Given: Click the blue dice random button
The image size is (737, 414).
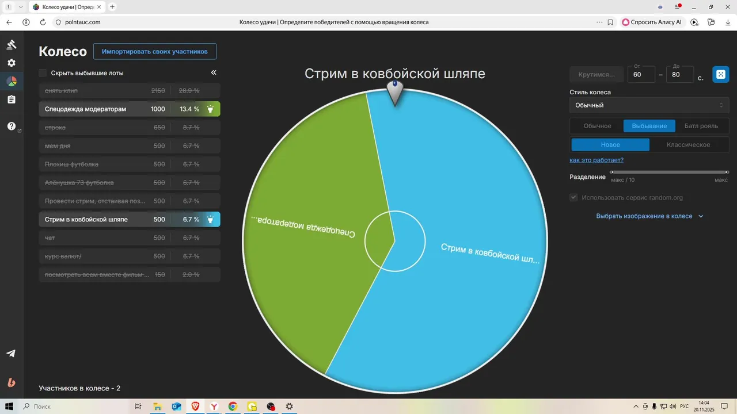Looking at the screenshot, I should pyautogui.click(x=720, y=75).
